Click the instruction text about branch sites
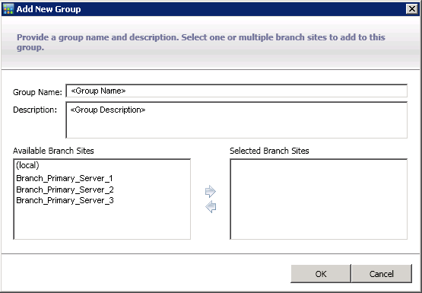Image resolution: width=422 pixels, height=293 pixels. [201, 43]
